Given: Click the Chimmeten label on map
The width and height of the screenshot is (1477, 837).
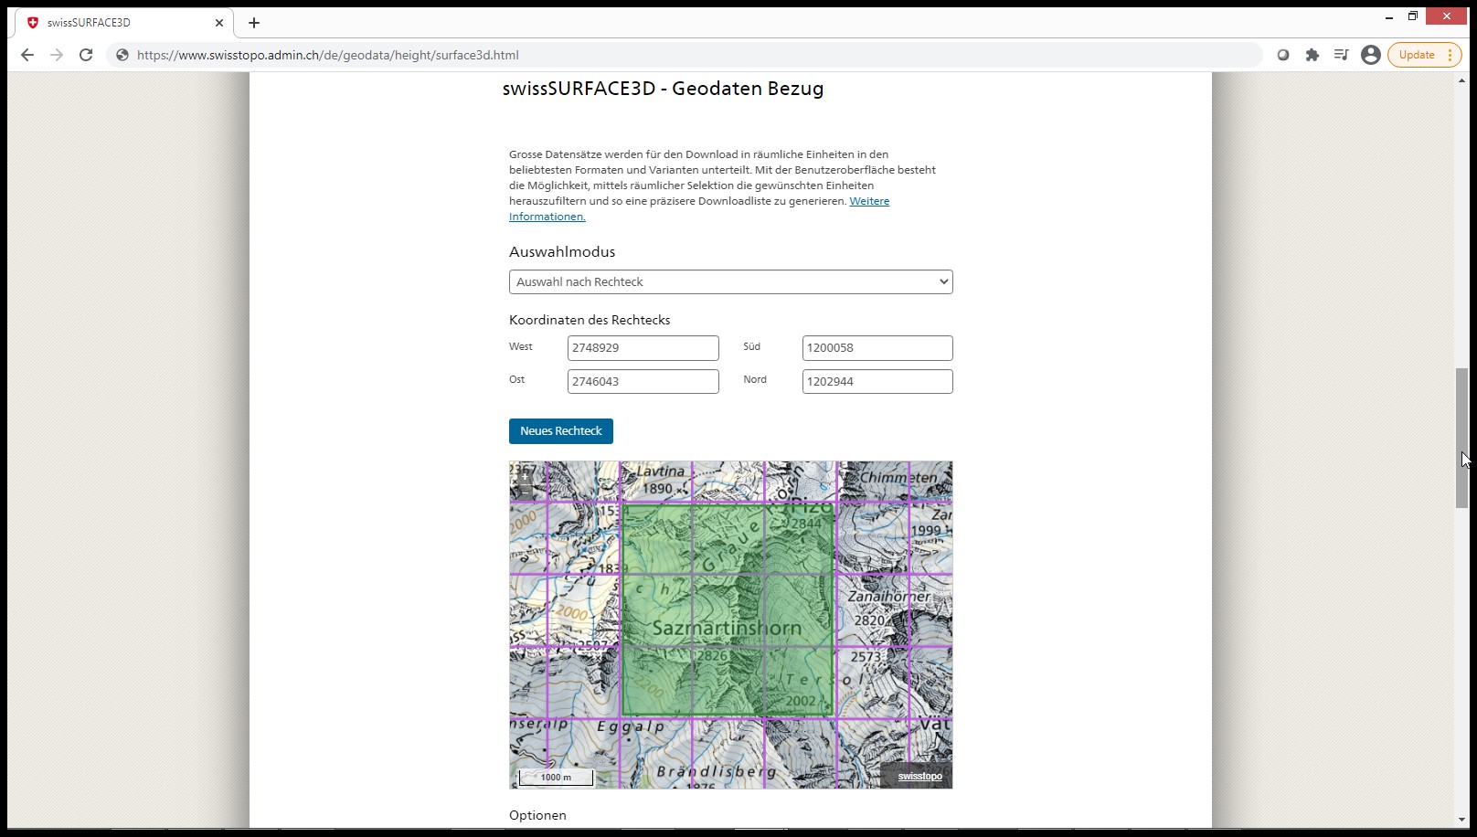Looking at the screenshot, I should click(898, 477).
